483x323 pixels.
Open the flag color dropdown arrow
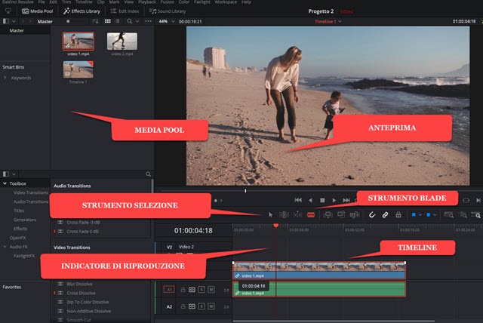tap(420, 215)
